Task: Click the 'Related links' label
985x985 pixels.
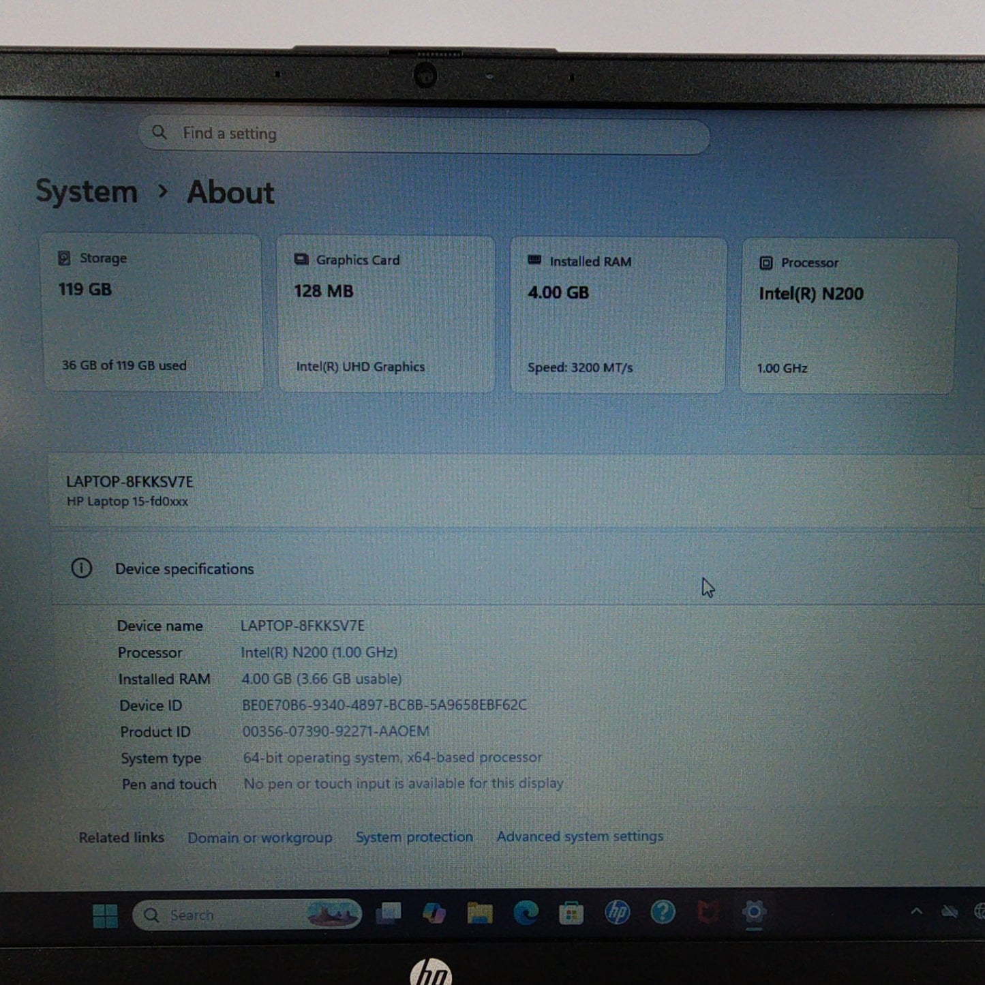Action: click(121, 838)
